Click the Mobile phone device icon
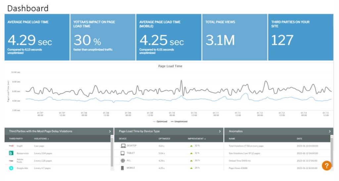Screen dimensions: 339x181 coord(123,168)
